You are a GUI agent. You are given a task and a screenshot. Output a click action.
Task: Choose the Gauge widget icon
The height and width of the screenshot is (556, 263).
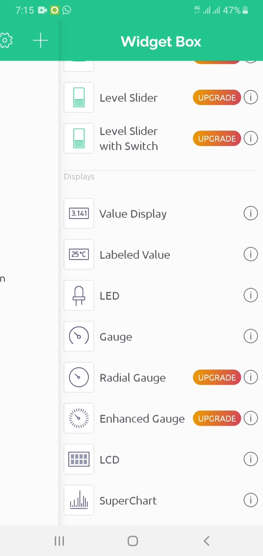pos(79,336)
